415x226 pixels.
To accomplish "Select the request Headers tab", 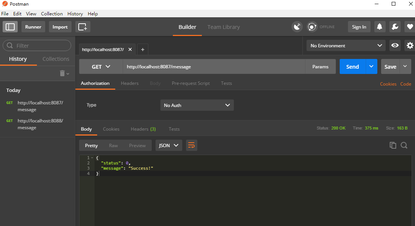I will point(130,83).
